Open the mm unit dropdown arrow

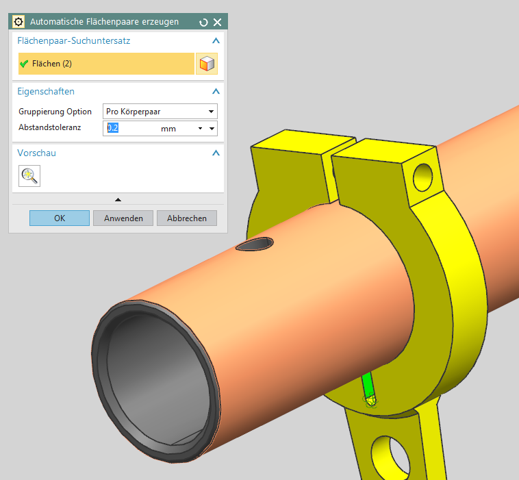200,129
